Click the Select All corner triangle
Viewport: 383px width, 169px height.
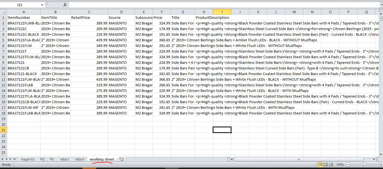(3, 12)
